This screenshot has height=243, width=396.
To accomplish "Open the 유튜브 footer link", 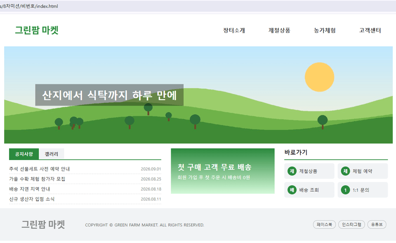I will [377, 224].
